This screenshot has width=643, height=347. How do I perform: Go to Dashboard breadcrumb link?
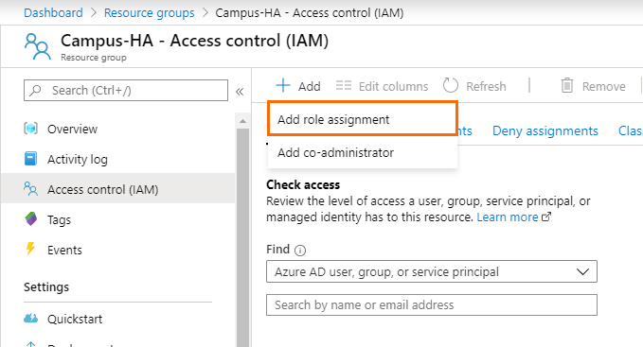click(53, 12)
